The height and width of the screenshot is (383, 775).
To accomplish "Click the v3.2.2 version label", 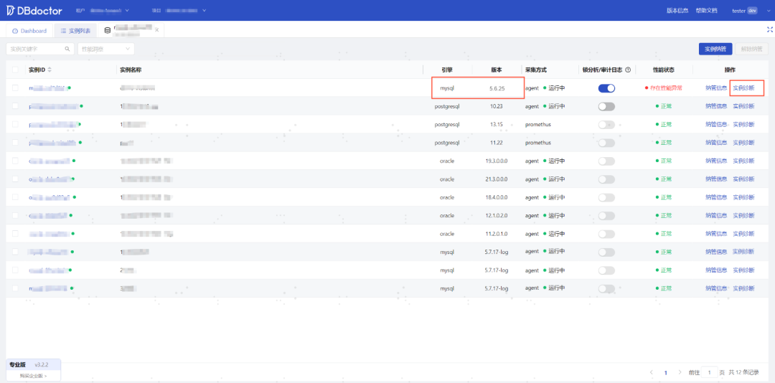I will tap(42, 365).
